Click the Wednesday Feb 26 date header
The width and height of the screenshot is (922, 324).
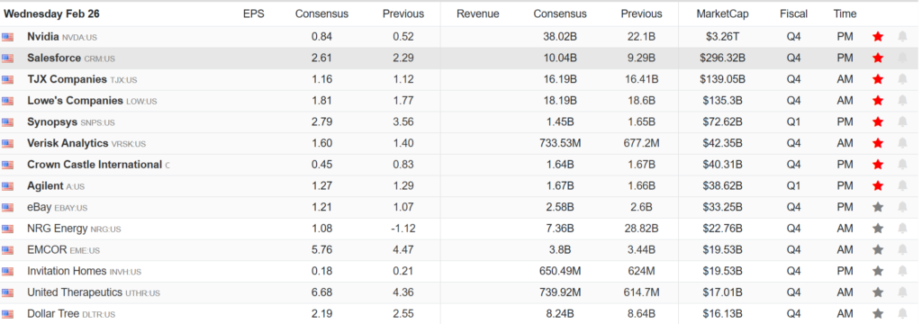pyautogui.click(x=51, y=13)
